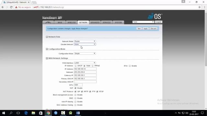207x116 pixels.
Task: Enable Block management access checkbox
Action: 75,95
